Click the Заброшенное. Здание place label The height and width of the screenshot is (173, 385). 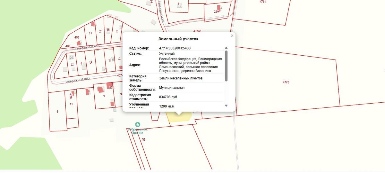137,131
